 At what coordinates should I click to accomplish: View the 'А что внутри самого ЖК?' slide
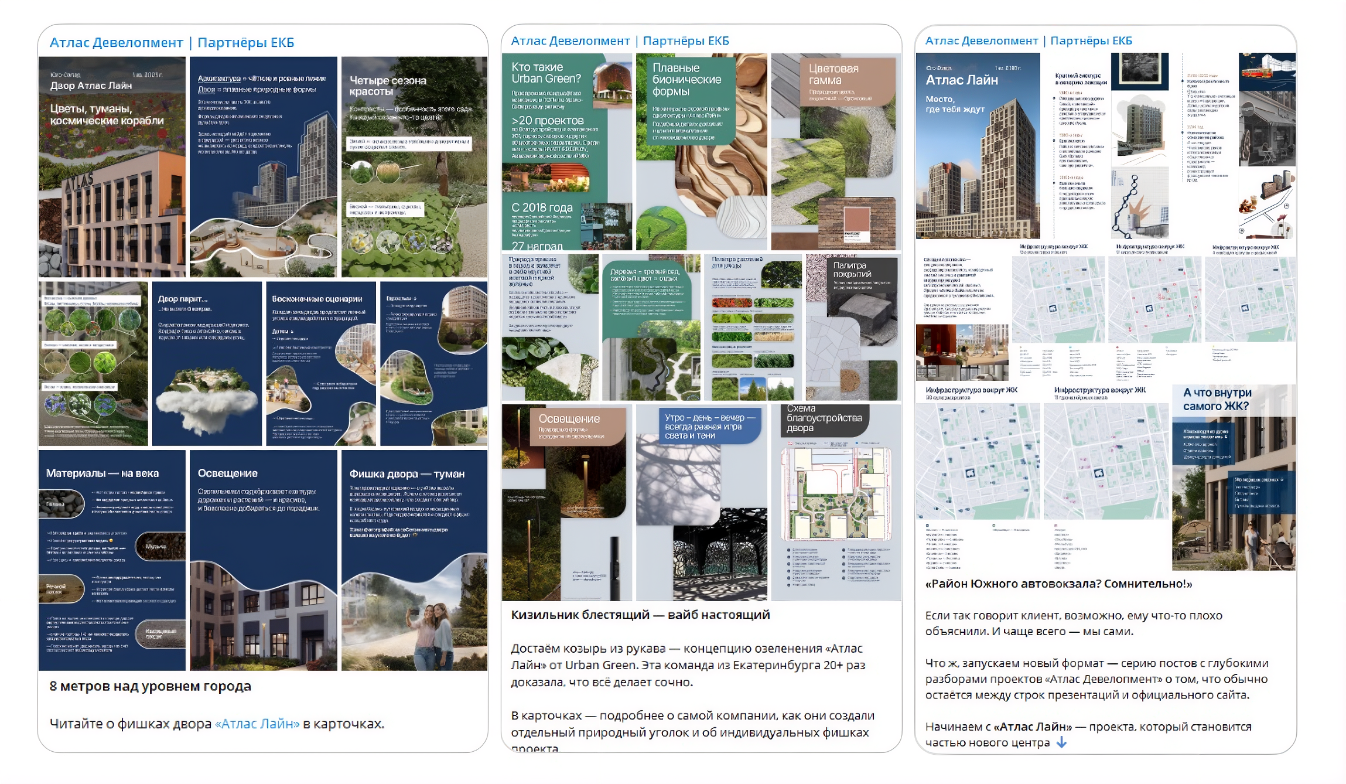[x=1234, y=478]
